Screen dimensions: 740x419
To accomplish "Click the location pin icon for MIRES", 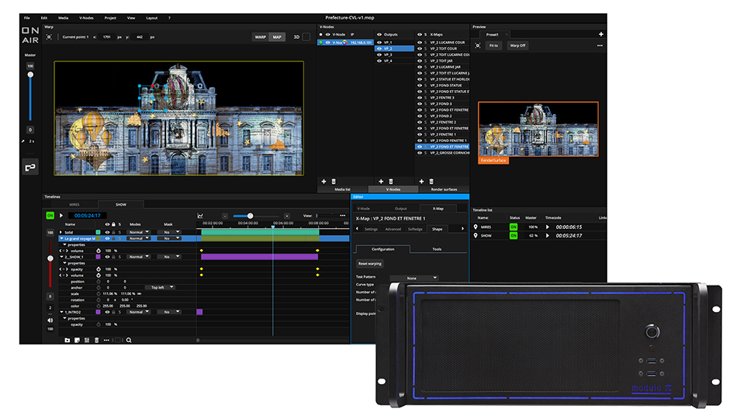I will (x=475, y=227).
